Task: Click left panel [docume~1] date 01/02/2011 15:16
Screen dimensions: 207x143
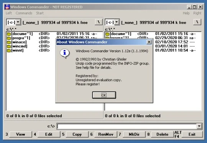Action: point(73,34)
